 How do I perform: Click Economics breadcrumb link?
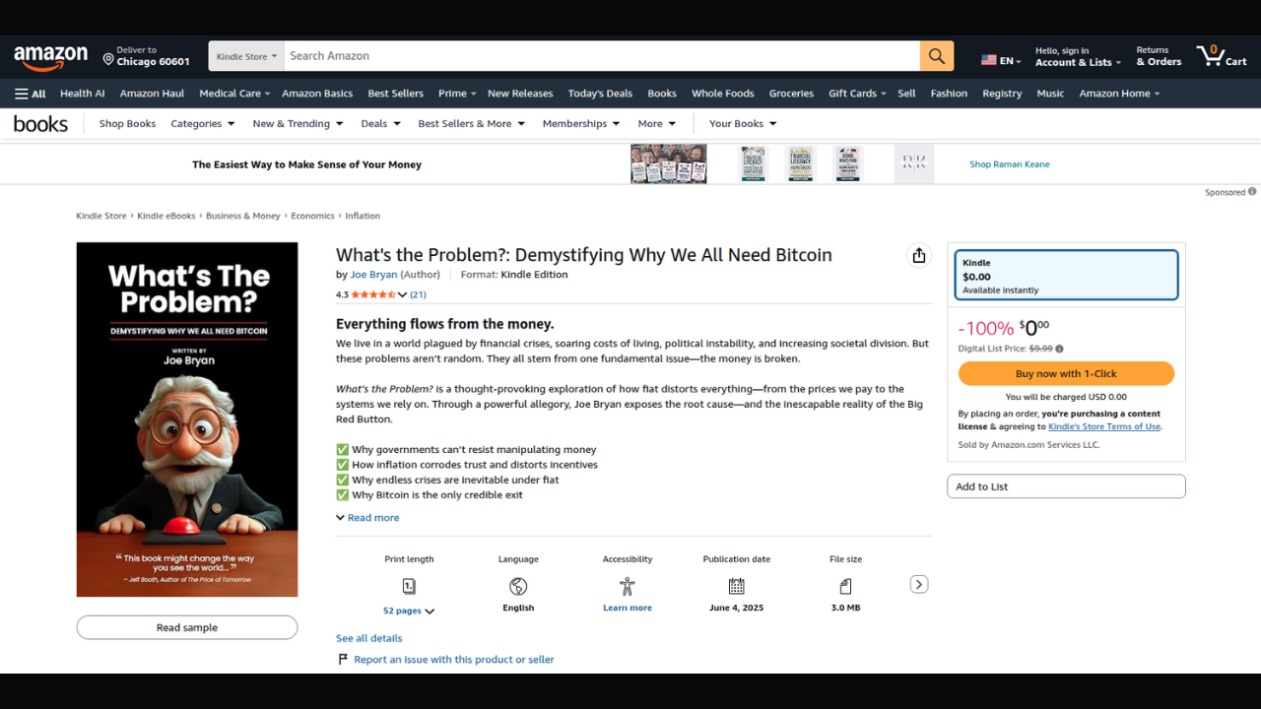[312, 216]
